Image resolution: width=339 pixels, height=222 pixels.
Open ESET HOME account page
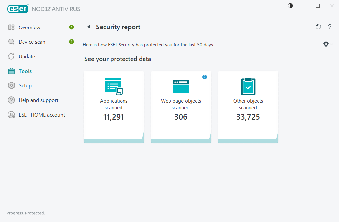(42, 115)
